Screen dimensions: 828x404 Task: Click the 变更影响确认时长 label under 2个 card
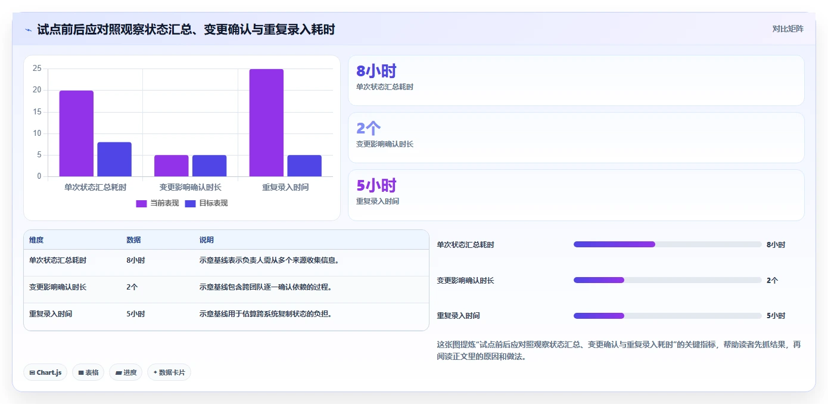385,144
